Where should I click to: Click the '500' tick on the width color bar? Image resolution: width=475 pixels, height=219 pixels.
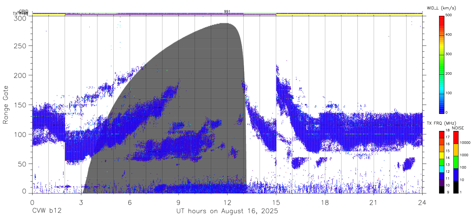click(449, 15)
